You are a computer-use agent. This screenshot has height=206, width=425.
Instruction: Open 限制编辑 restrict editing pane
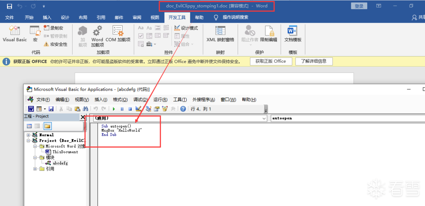268,34
